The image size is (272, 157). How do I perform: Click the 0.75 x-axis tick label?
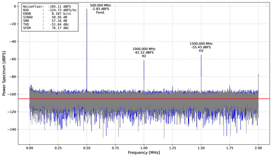[115, 148]
